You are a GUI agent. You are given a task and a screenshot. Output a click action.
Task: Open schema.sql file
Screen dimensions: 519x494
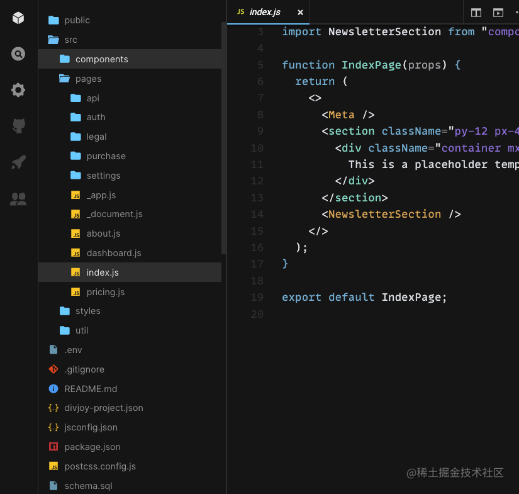coord(130,485)
